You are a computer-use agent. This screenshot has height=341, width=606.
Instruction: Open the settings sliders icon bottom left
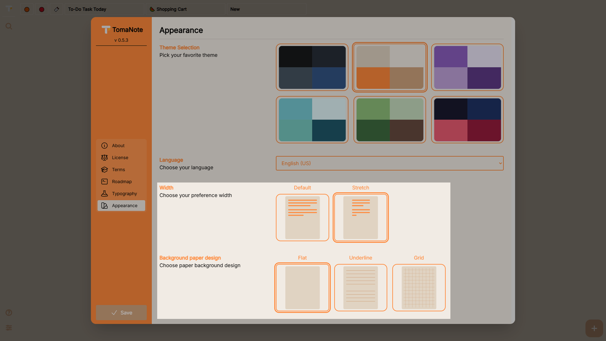pyautogui.click(x=9, y=328)
